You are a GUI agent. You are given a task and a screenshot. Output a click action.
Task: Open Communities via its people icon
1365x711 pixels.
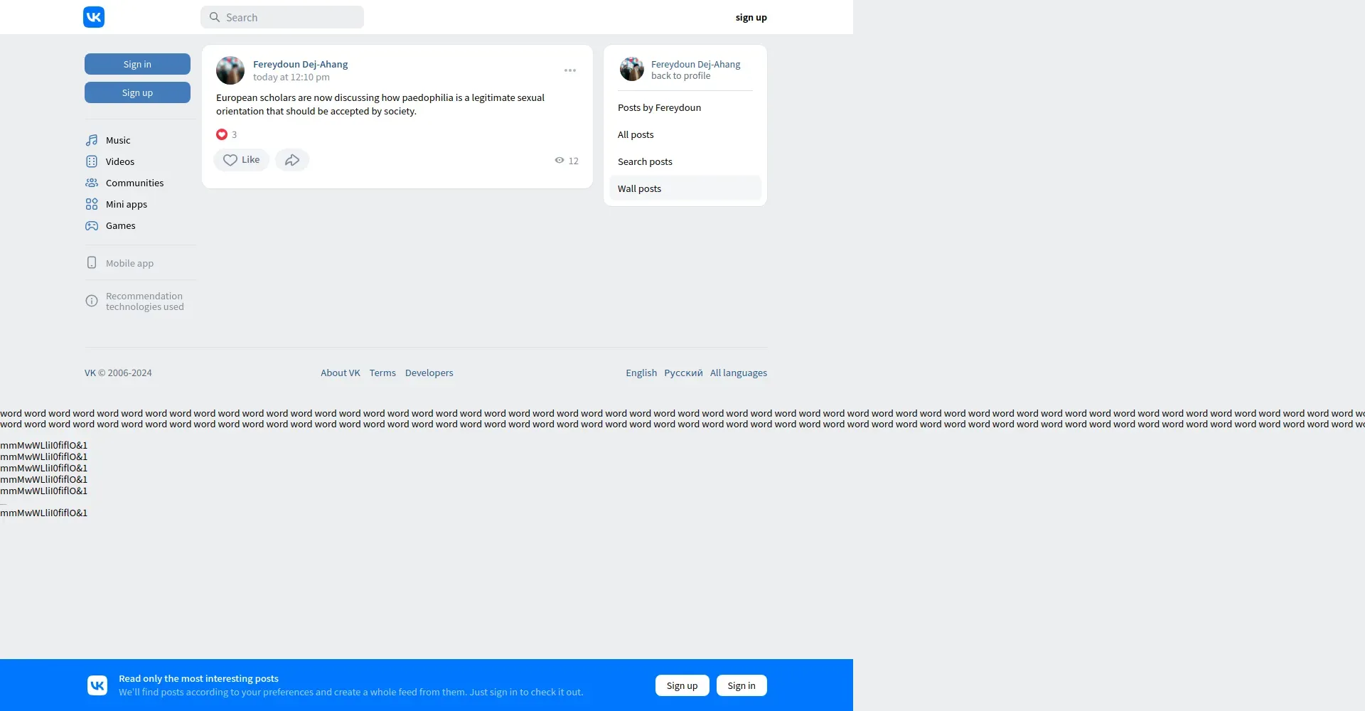[x=92, y=183]
